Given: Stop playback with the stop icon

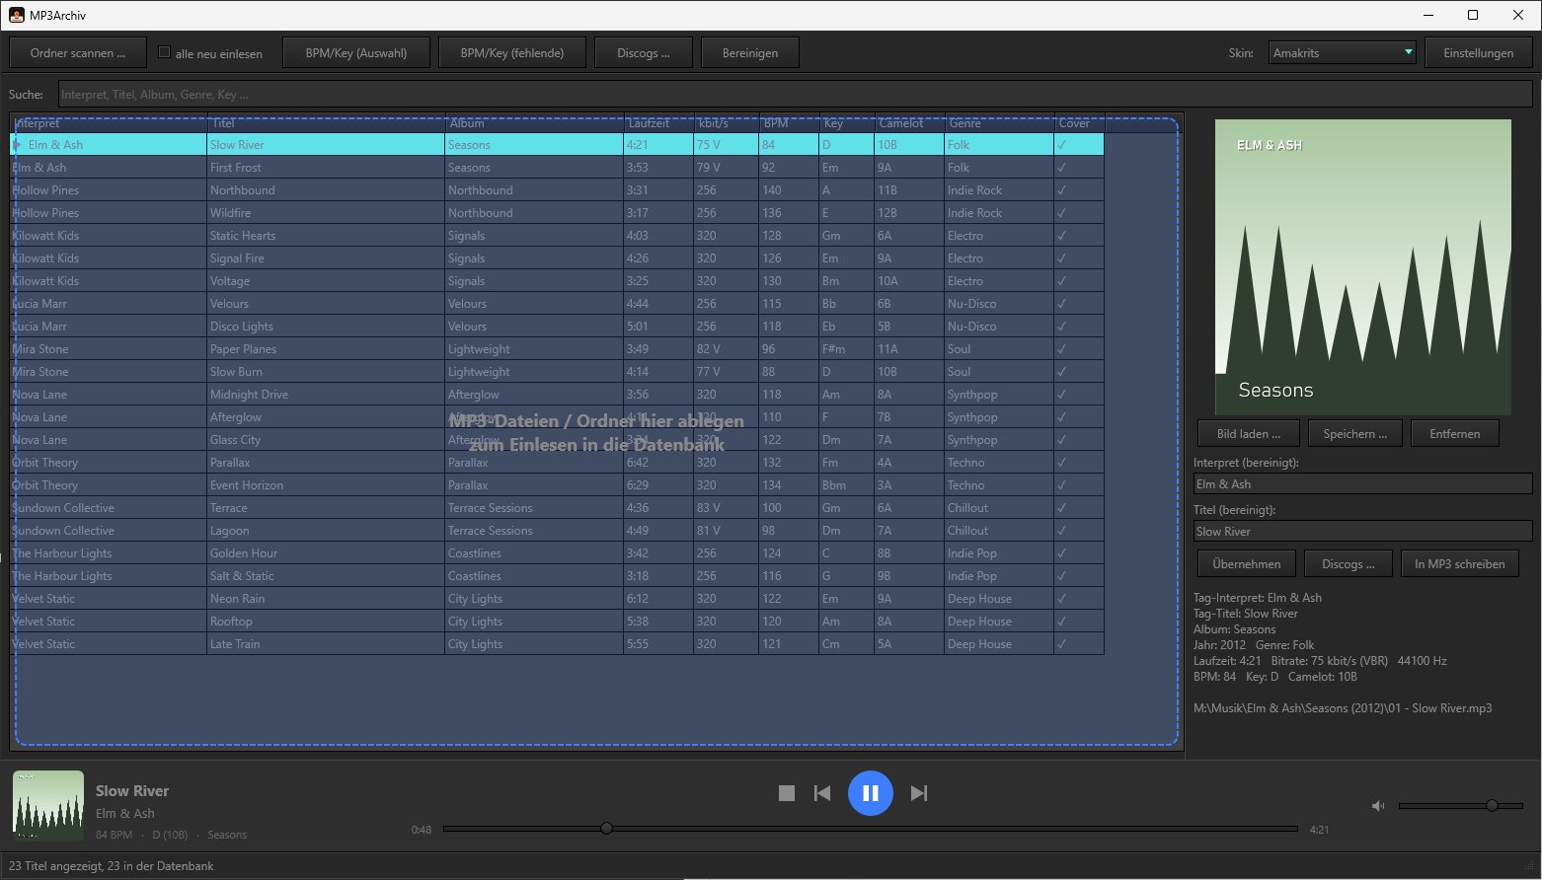Looking at the screenshot, I should [x=787, y=793].
